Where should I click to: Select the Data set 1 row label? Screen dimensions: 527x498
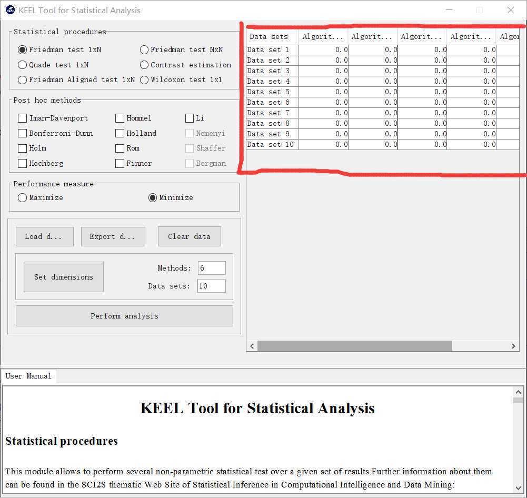[272, 49]
